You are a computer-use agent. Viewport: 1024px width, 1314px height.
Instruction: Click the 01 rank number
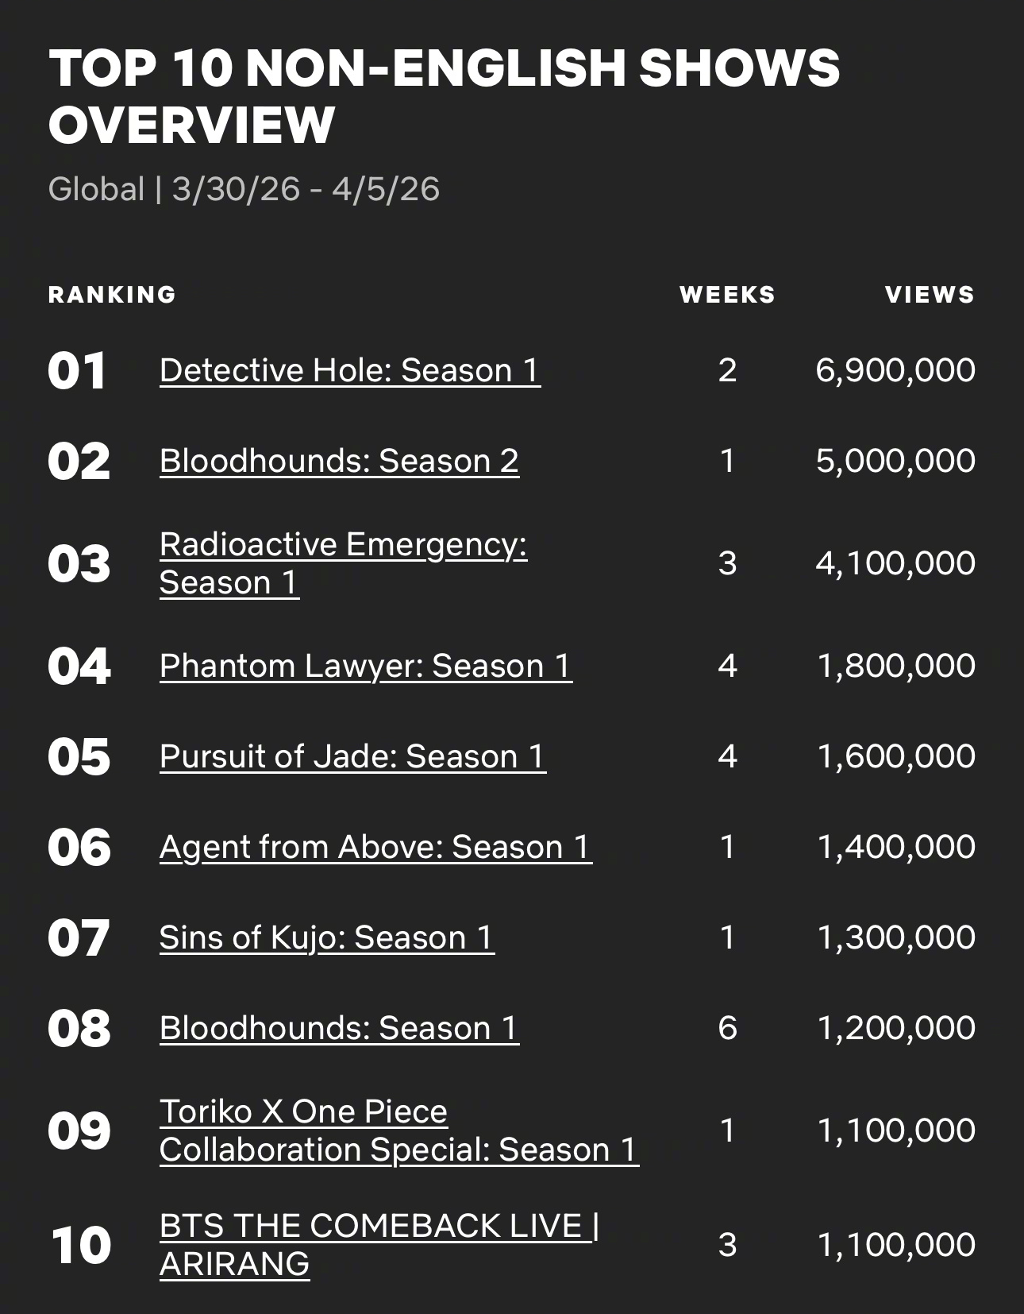click(77, 371)
